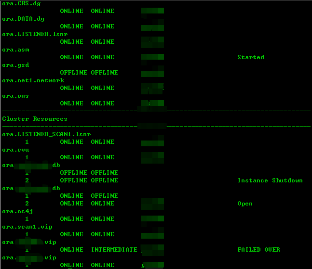Select the ora.DATA.dg text line
Viewport: 312px width, 269px height.
click(x=23, y=19)
